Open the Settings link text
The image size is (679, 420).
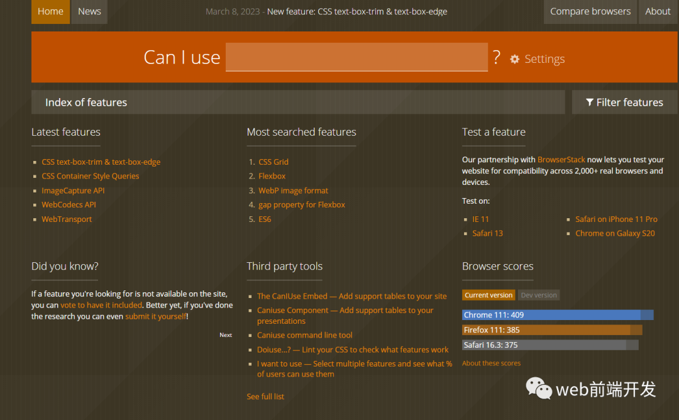point(544,59)
